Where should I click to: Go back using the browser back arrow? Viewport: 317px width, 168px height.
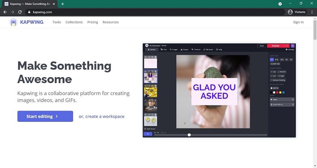tap(5, 12)
